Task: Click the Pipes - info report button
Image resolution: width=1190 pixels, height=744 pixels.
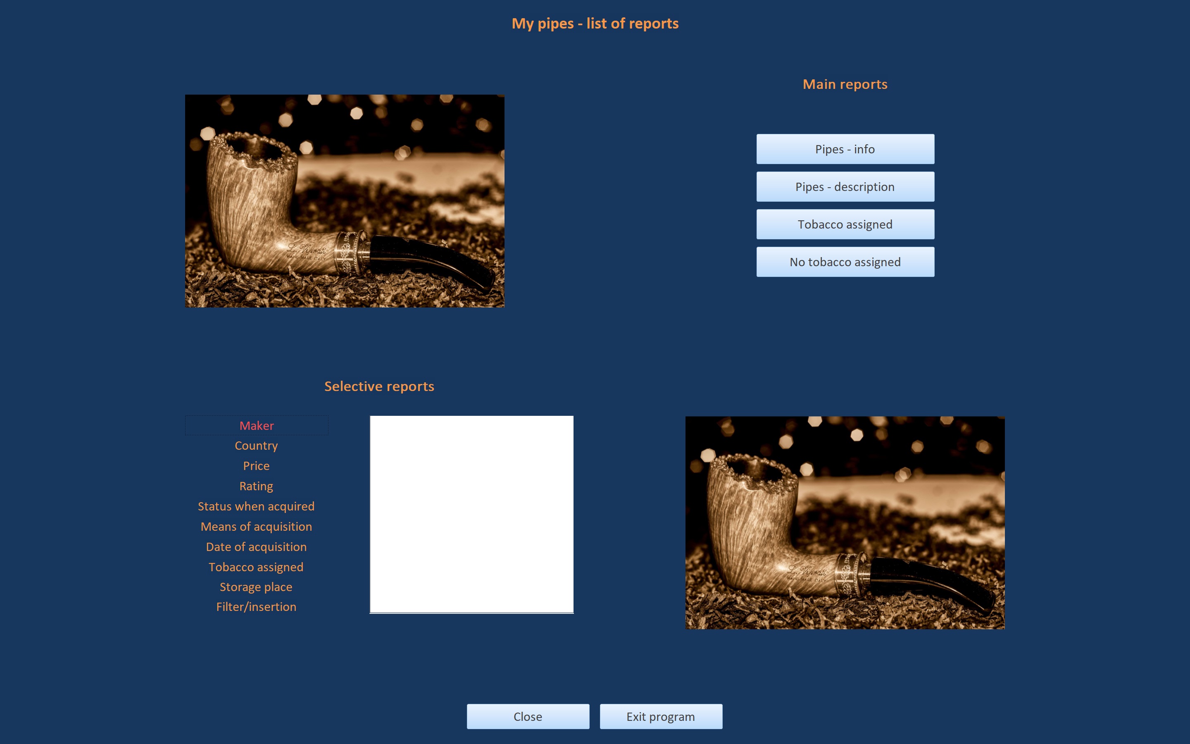Action: pos(845,148)
